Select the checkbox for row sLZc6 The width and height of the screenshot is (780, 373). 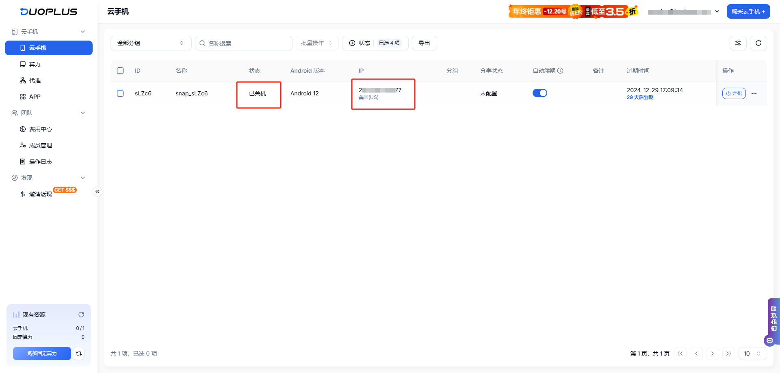point(120,93)
